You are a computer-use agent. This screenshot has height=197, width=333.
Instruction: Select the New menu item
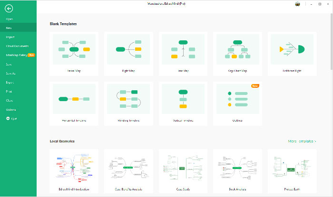[x=18, y=28]
